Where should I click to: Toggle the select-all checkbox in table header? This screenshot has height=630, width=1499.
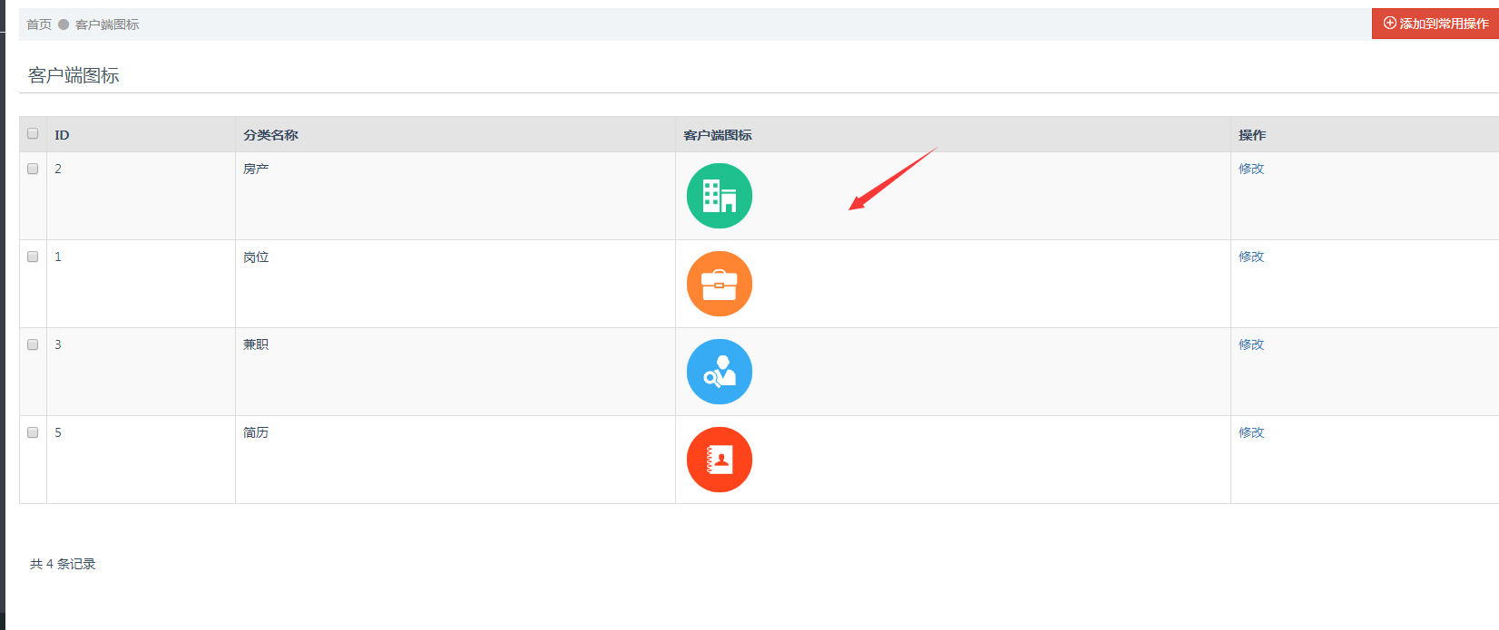pos(33,133)
